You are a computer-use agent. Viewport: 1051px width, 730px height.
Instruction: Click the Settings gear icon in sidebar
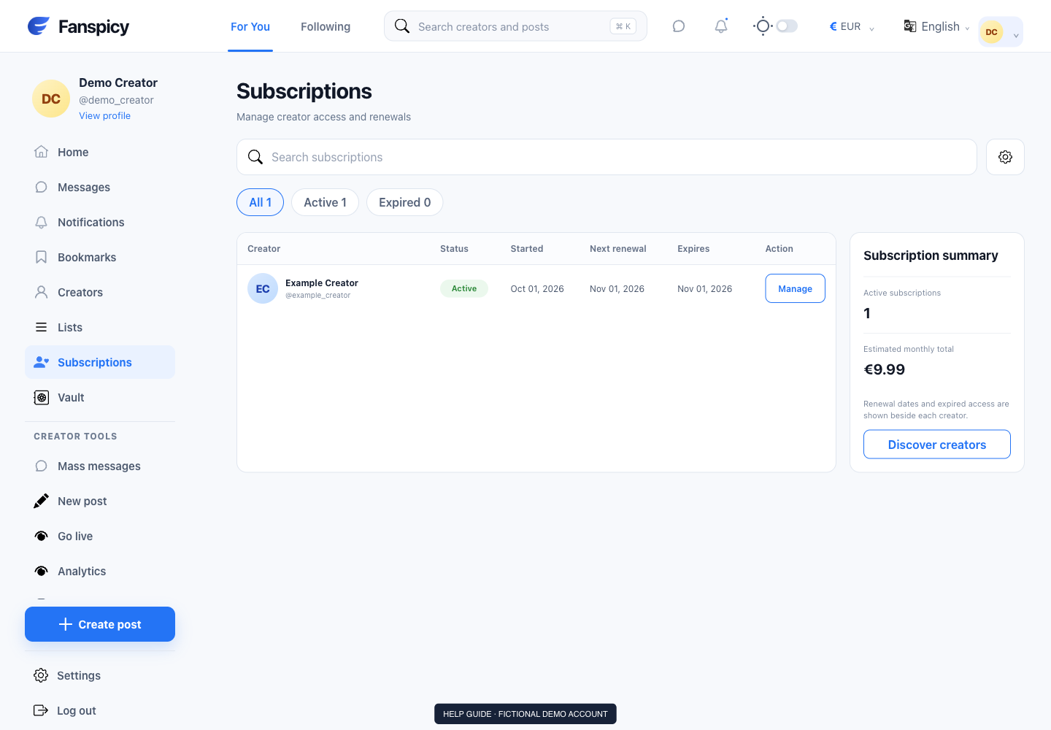click(x=41, y=675)
